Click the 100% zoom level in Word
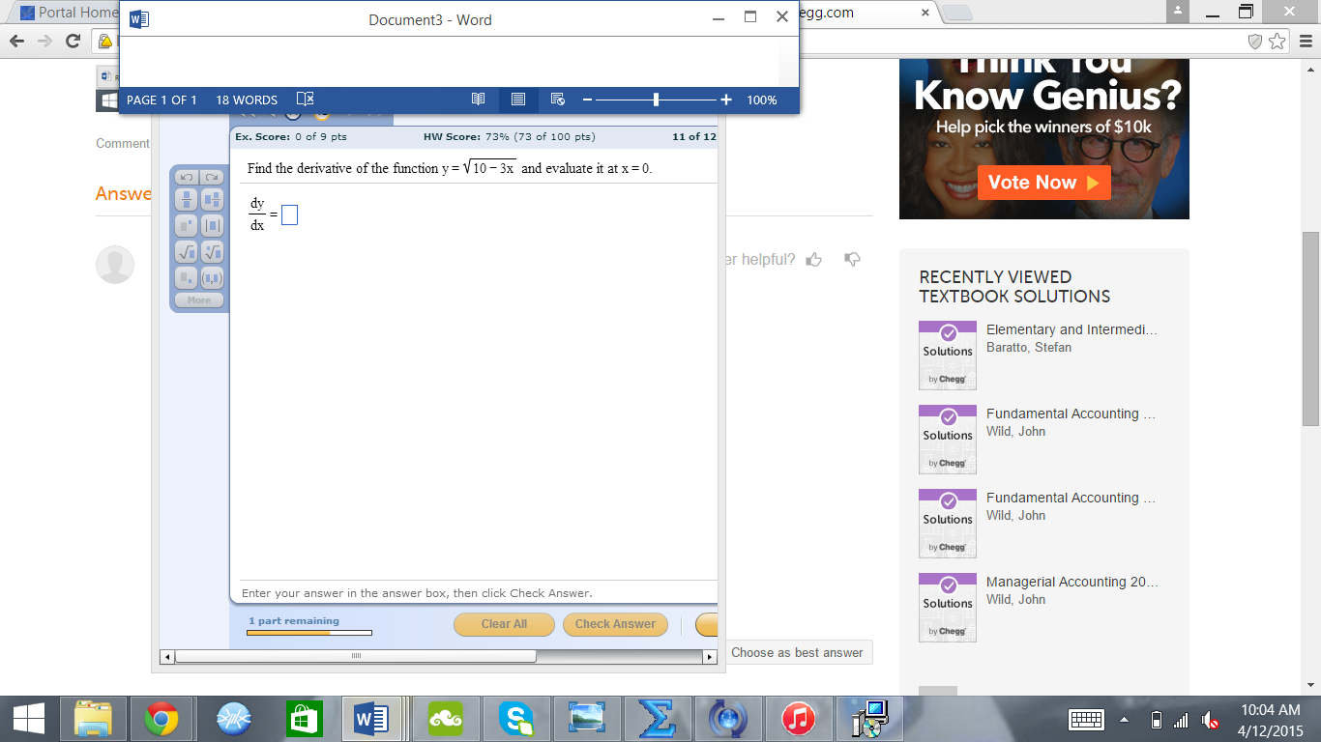 tap(762, 100)
